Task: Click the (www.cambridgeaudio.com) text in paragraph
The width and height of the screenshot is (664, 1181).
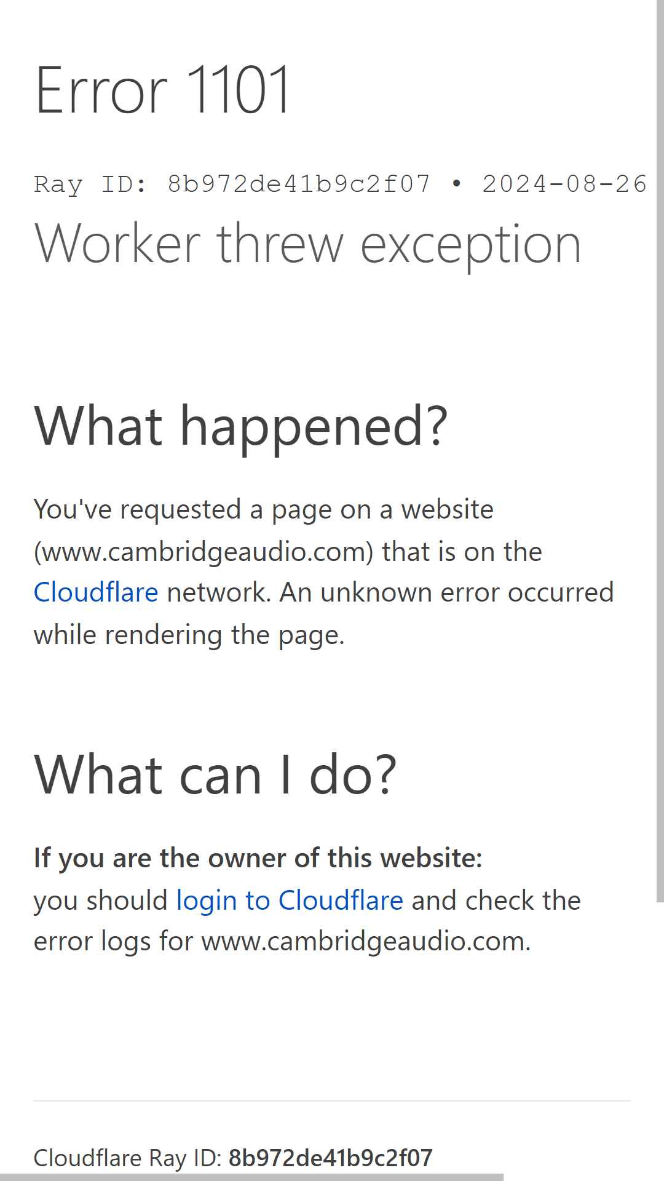Action: point(204,552)
